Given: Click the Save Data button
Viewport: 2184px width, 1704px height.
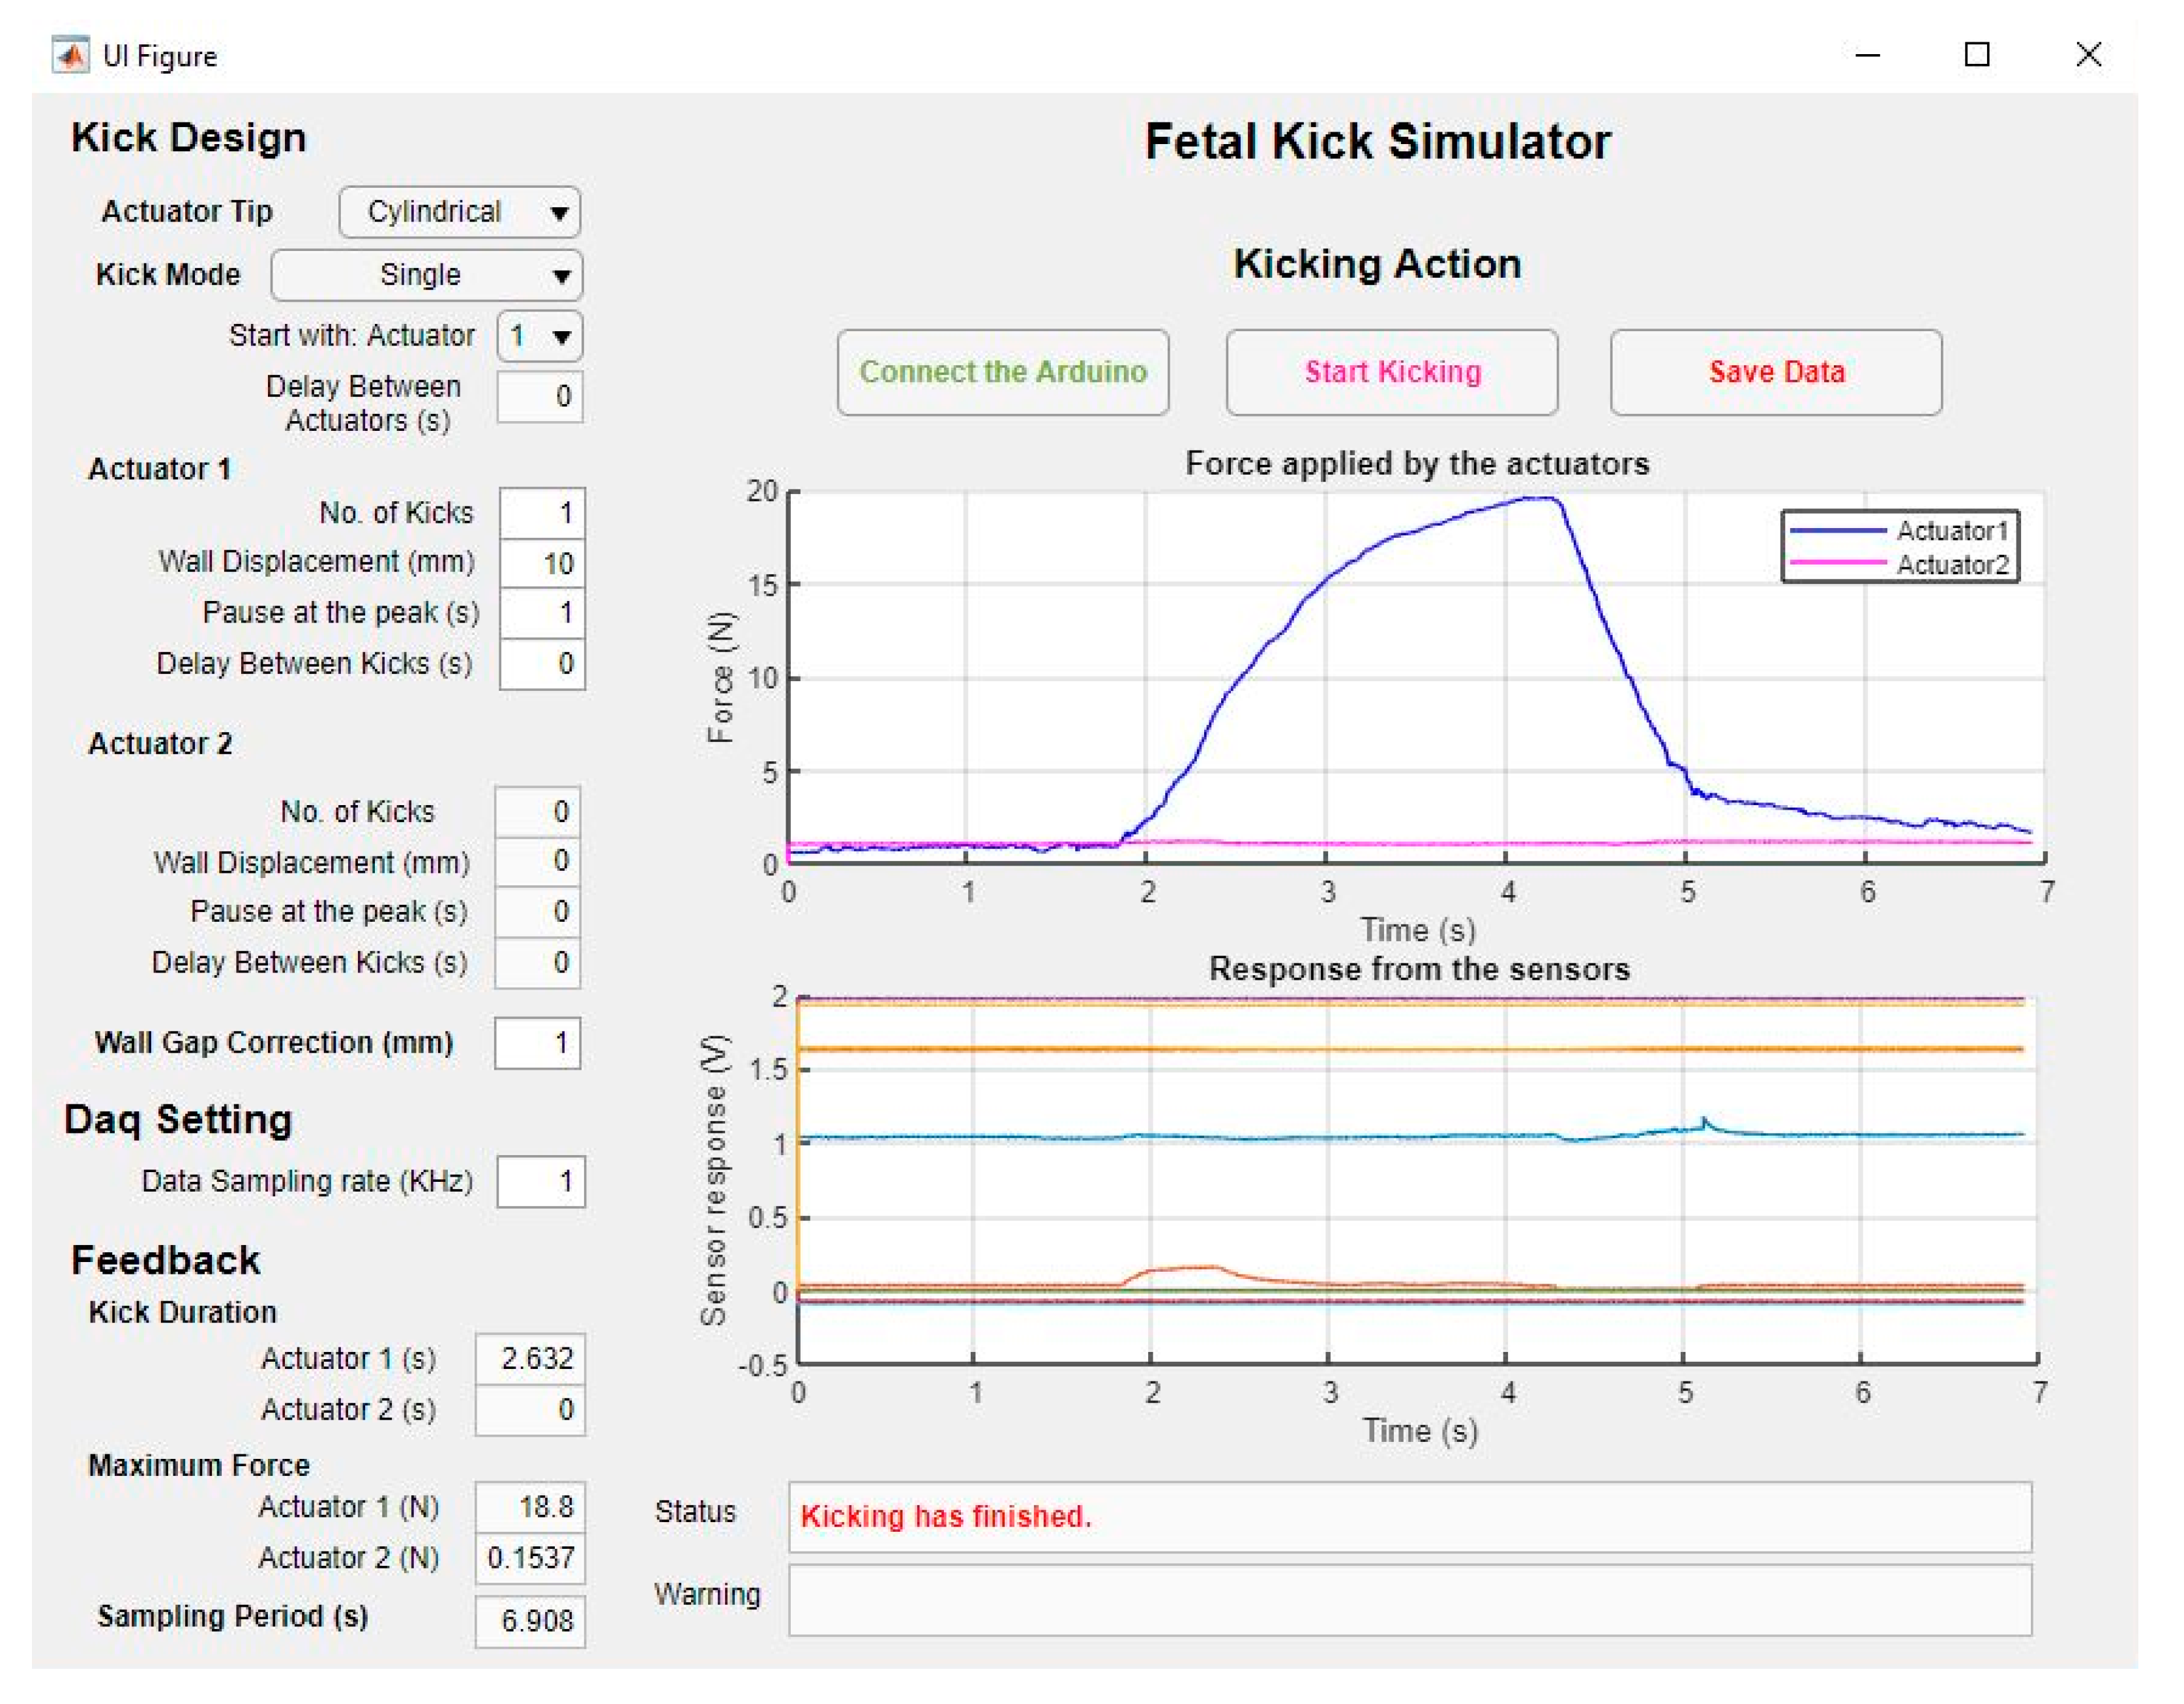Looking at the screenshot, I should tap(1776, 372).
